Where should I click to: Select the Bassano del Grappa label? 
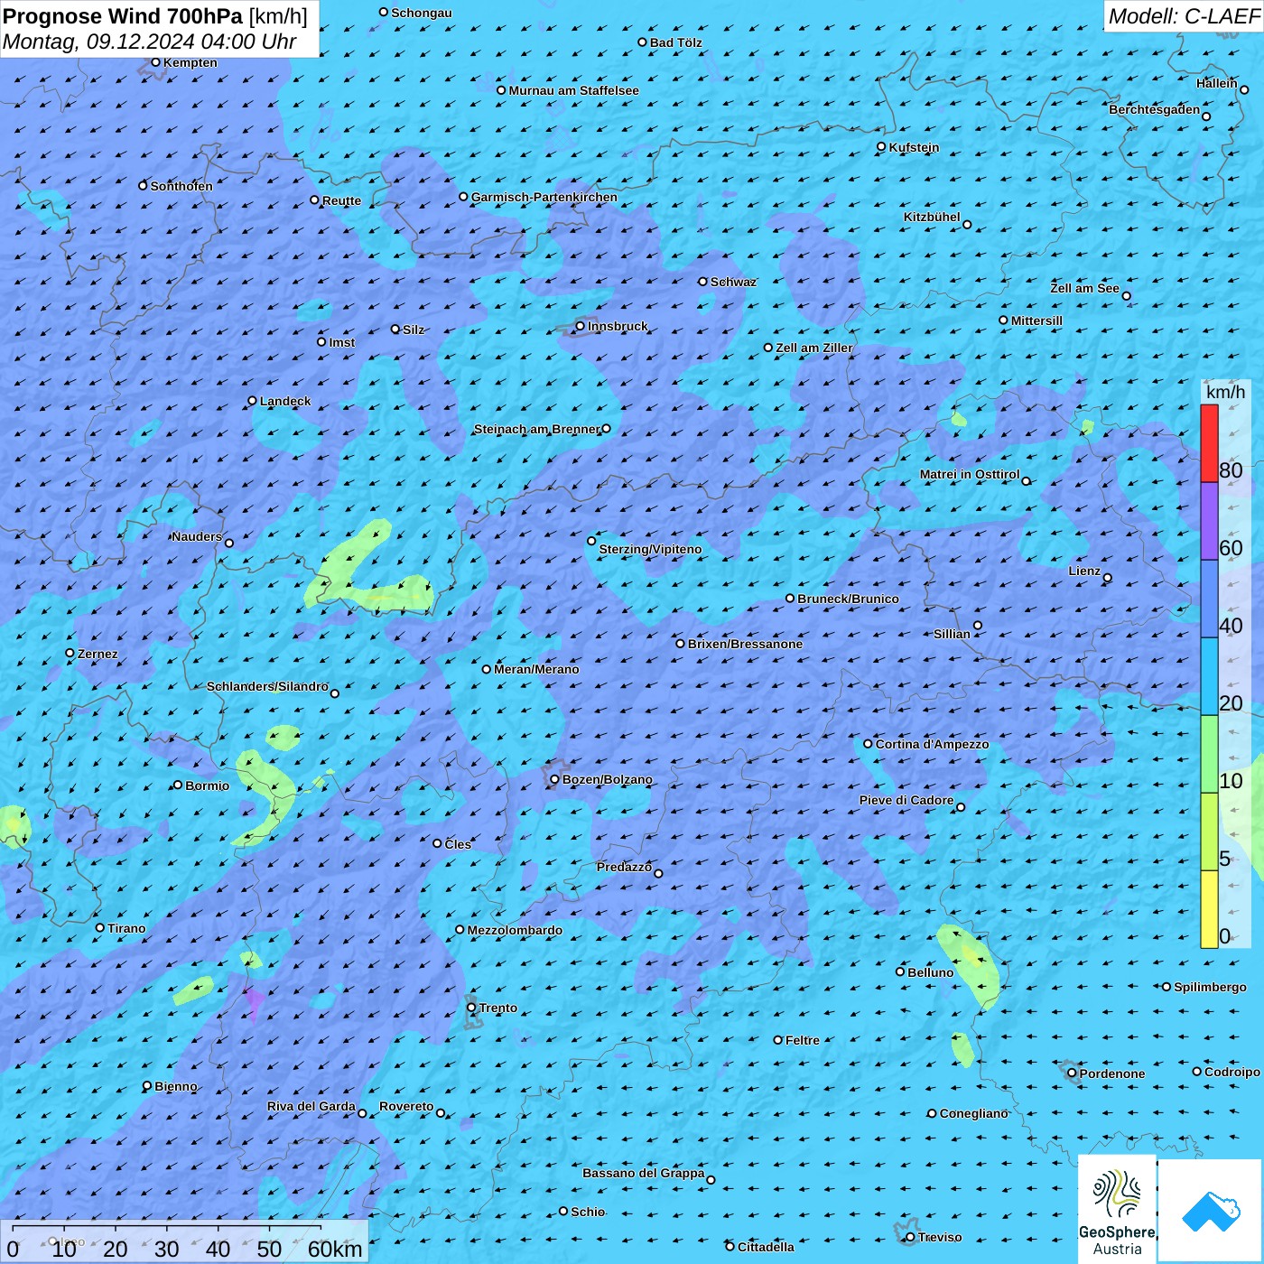coord(644,1173)
